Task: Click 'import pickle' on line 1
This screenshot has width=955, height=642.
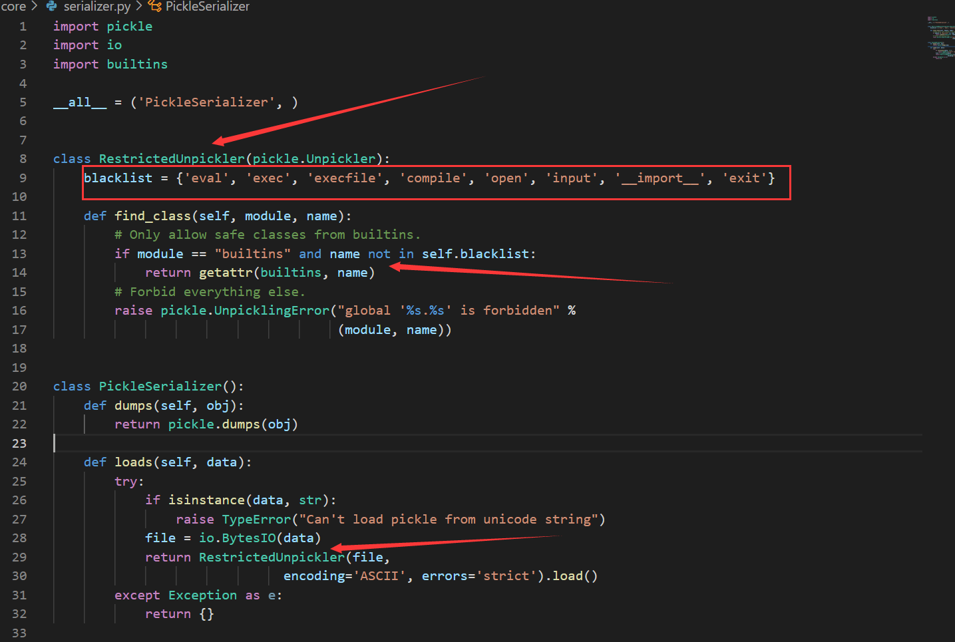Action: (103, 27)
